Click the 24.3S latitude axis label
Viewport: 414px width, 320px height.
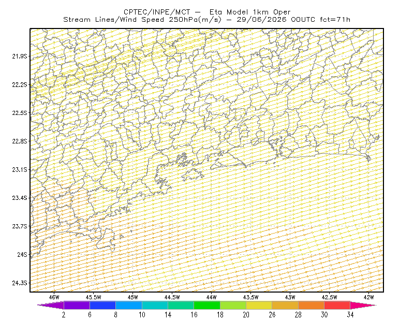click(x=20, y=283)
